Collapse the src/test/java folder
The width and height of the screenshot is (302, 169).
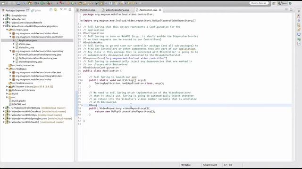[7, 69]
